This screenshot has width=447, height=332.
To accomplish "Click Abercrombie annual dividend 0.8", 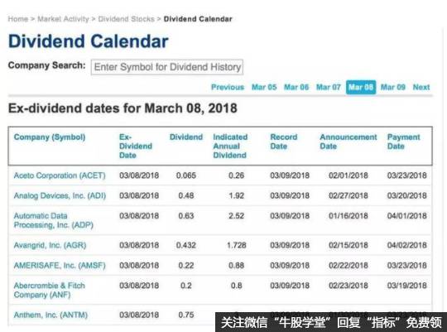I will pos(236,286).
